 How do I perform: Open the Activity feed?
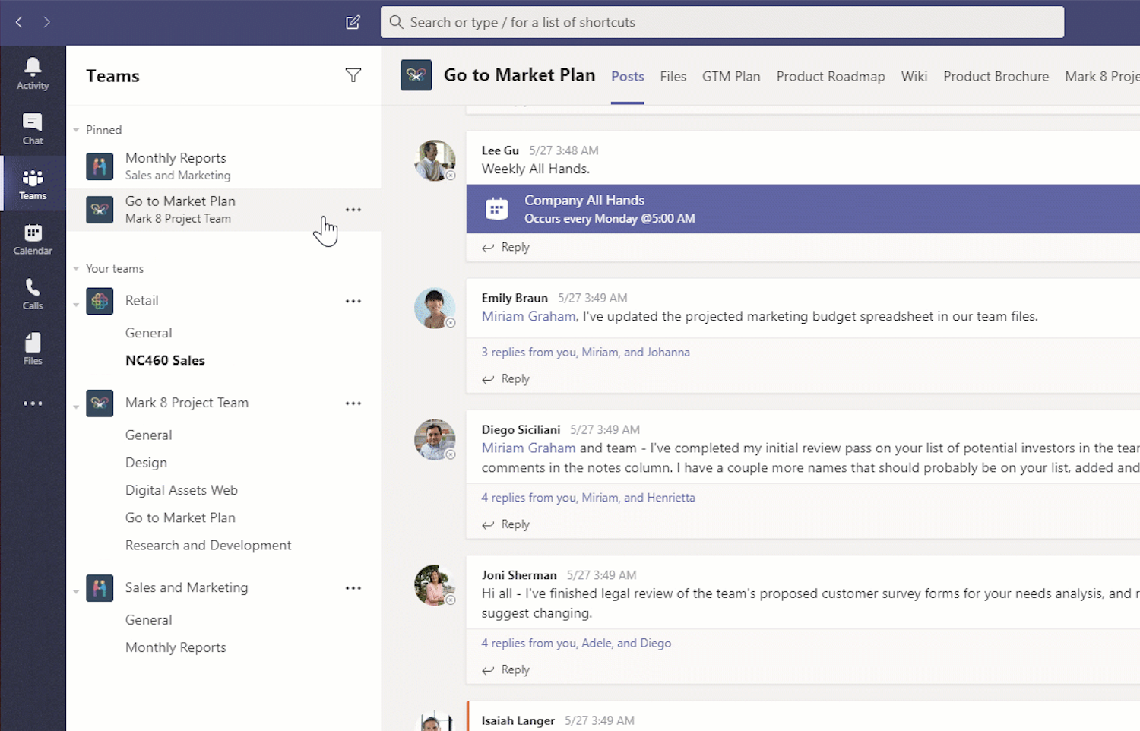[33, 74]
